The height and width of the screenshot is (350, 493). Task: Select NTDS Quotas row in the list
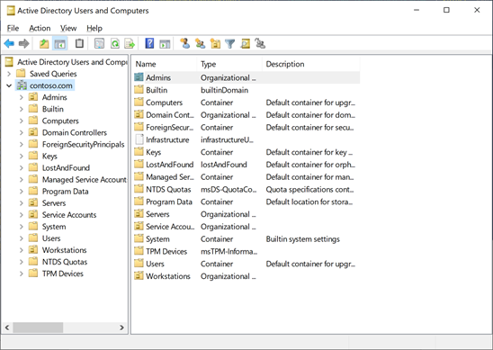pyautogui.click(x=246, y=189)
